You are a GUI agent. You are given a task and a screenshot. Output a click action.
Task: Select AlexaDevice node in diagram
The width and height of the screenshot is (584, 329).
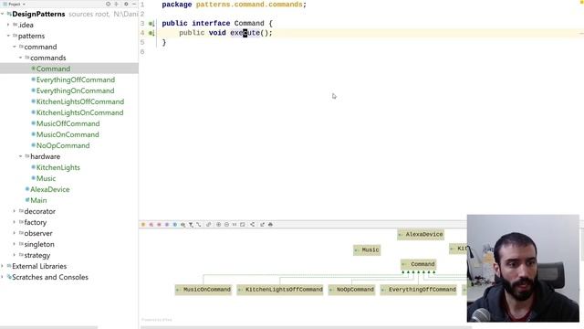tap(421, 235)
